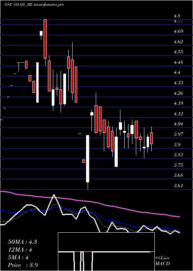Select the 4.04 price axis label
The width and height of the screenshot is (193, 271).
click(178, 124)
